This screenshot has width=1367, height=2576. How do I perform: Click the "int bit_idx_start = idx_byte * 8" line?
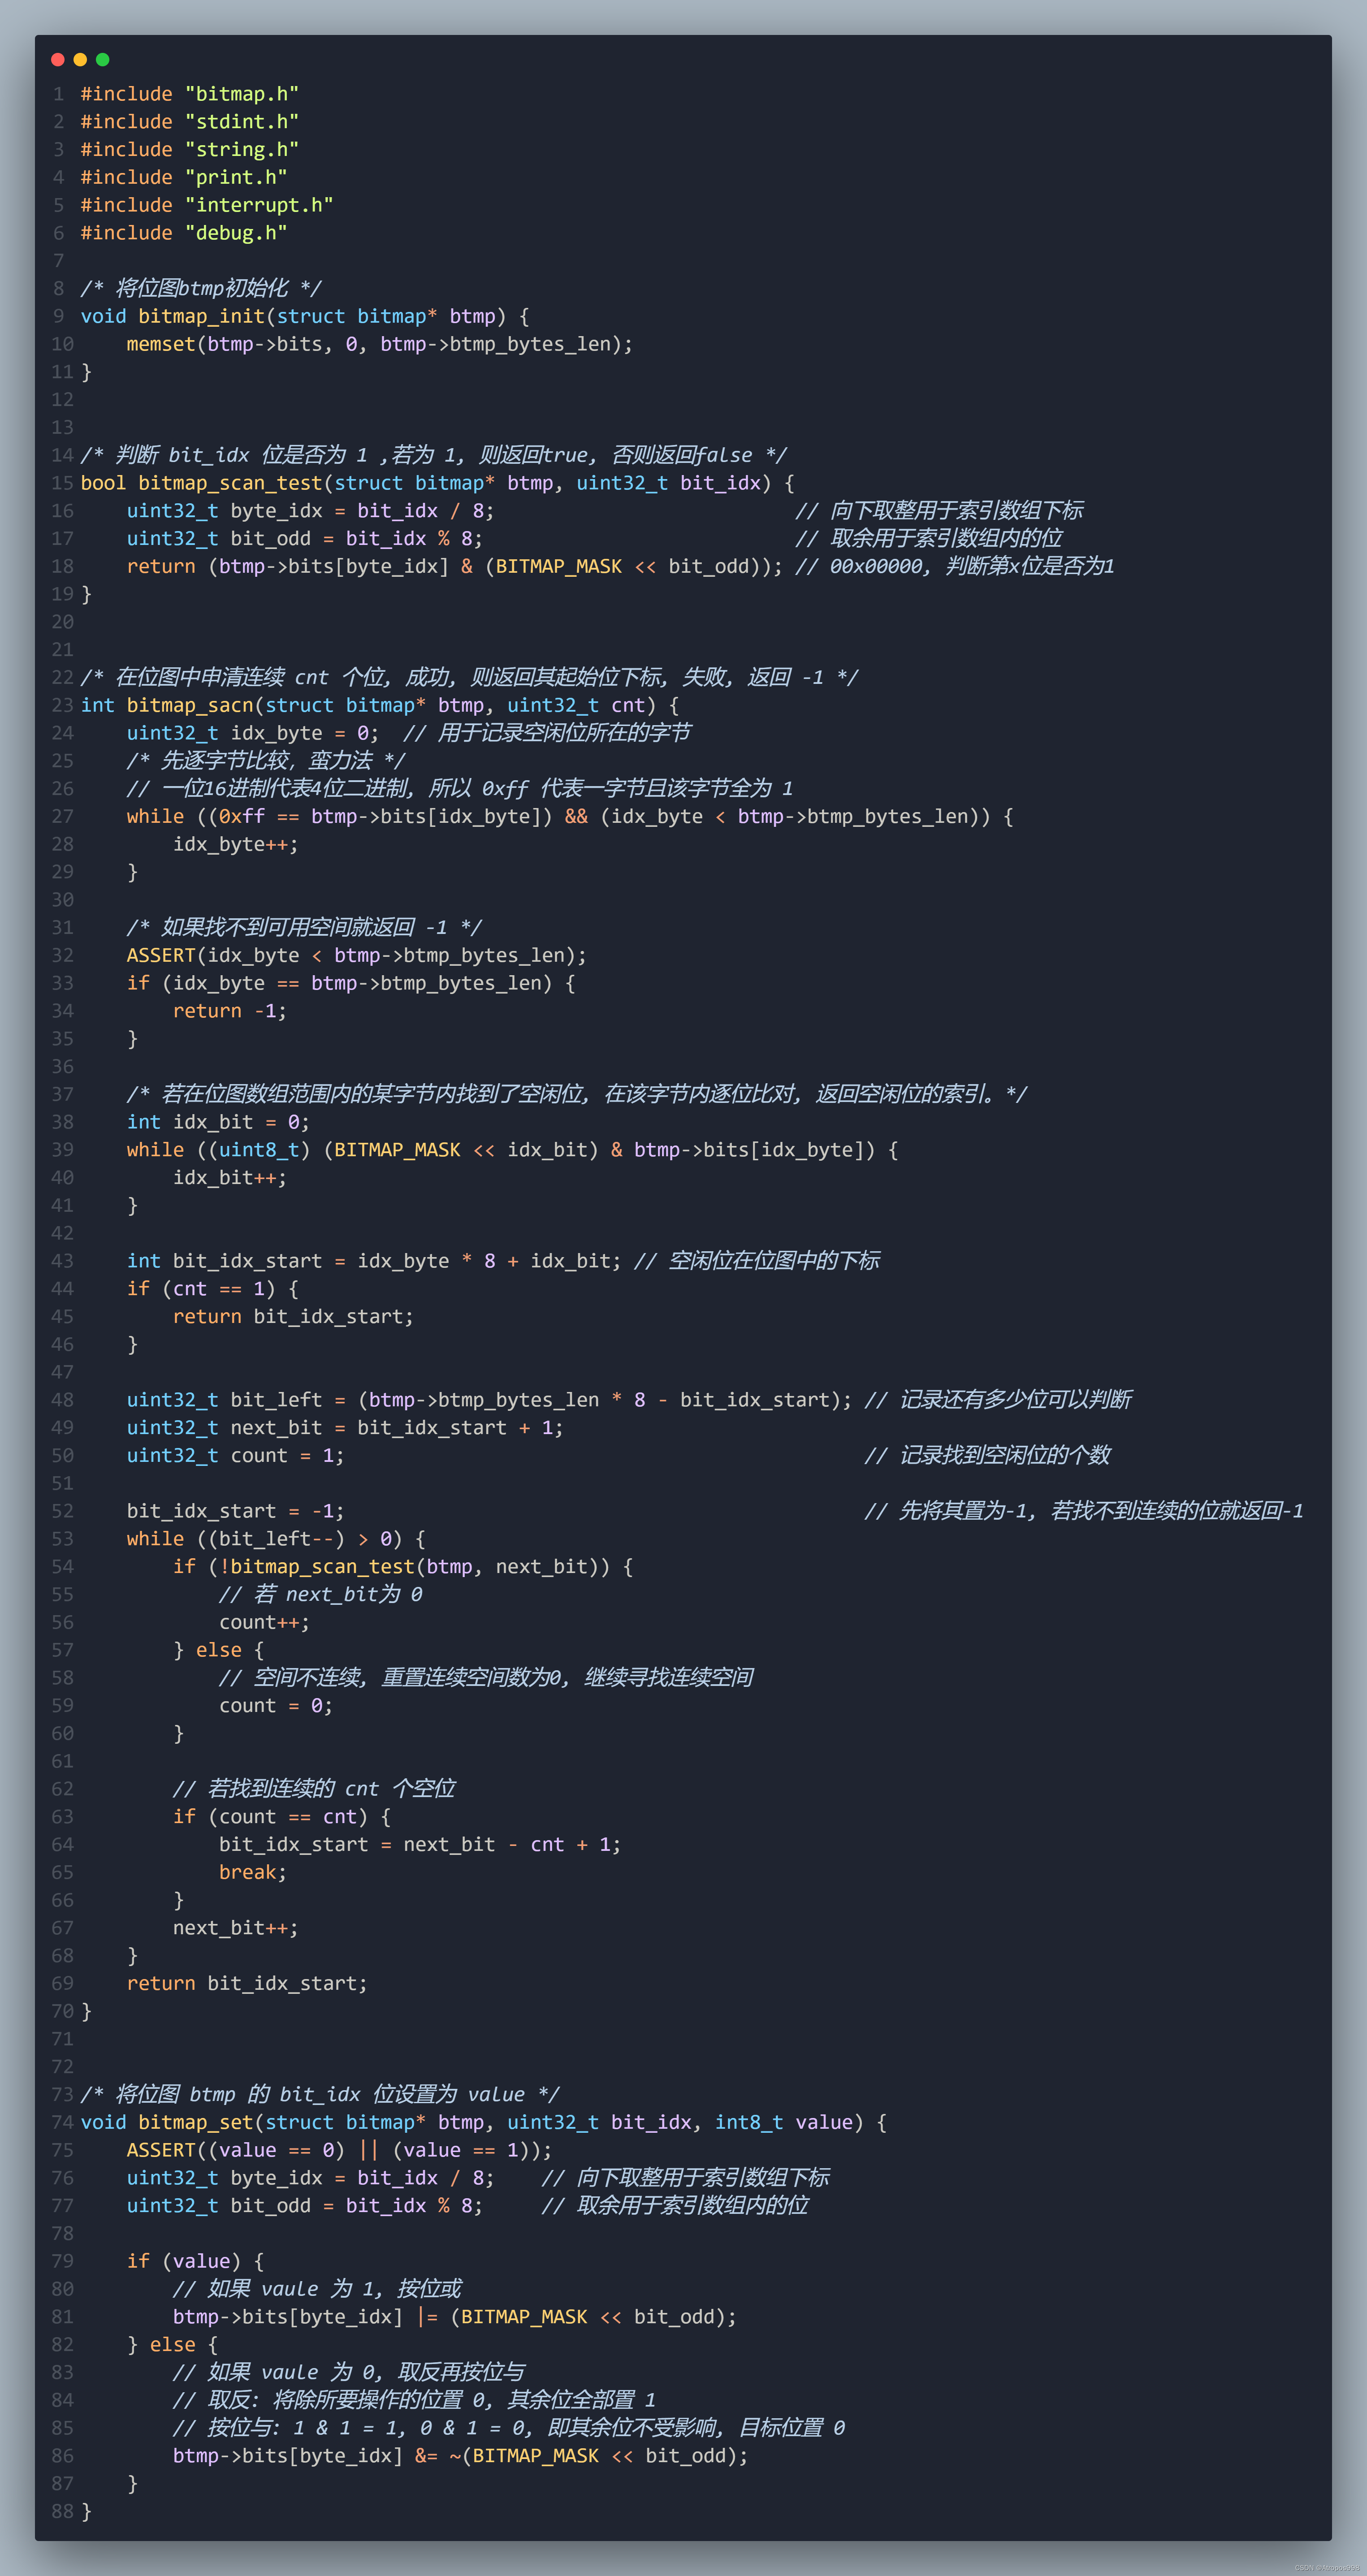373,1261
